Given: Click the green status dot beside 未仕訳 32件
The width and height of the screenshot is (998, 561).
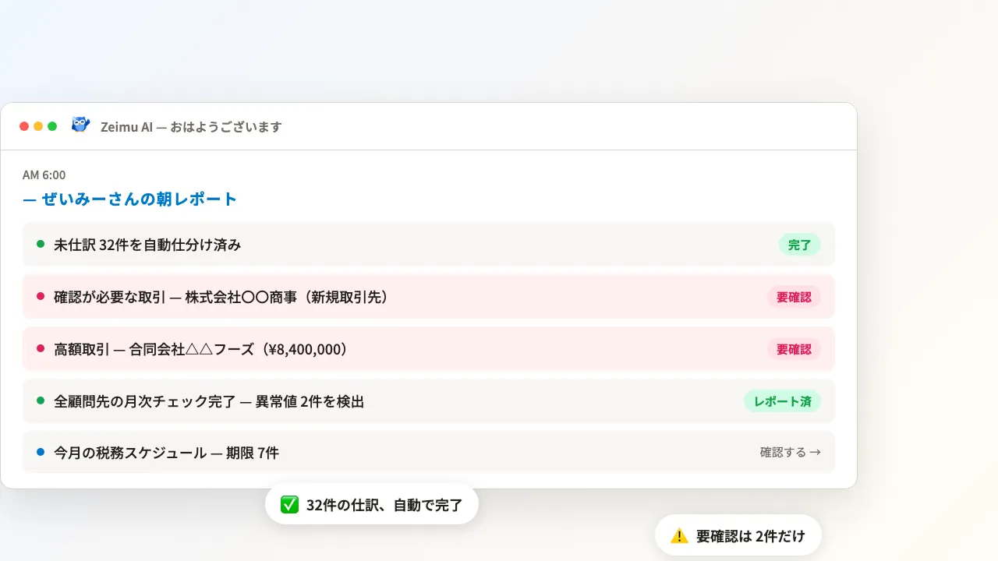Looking at the screenshot, I should click(x=41, y=244).
